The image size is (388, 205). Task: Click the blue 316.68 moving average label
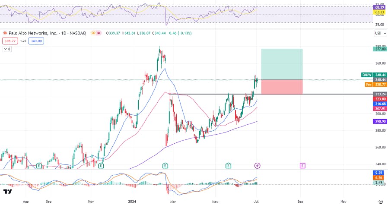pos(380,104)
